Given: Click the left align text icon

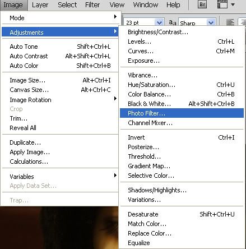Looking at the screenshot, I should pyautogui.click(x=230, y=22).
